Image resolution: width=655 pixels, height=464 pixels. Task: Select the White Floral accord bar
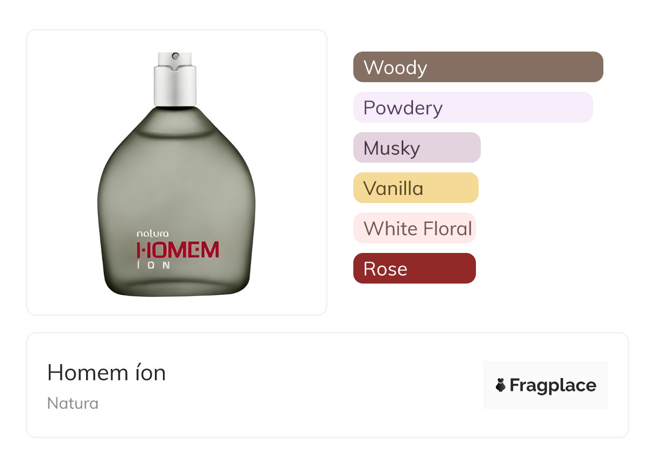click(x=414, y=228)
